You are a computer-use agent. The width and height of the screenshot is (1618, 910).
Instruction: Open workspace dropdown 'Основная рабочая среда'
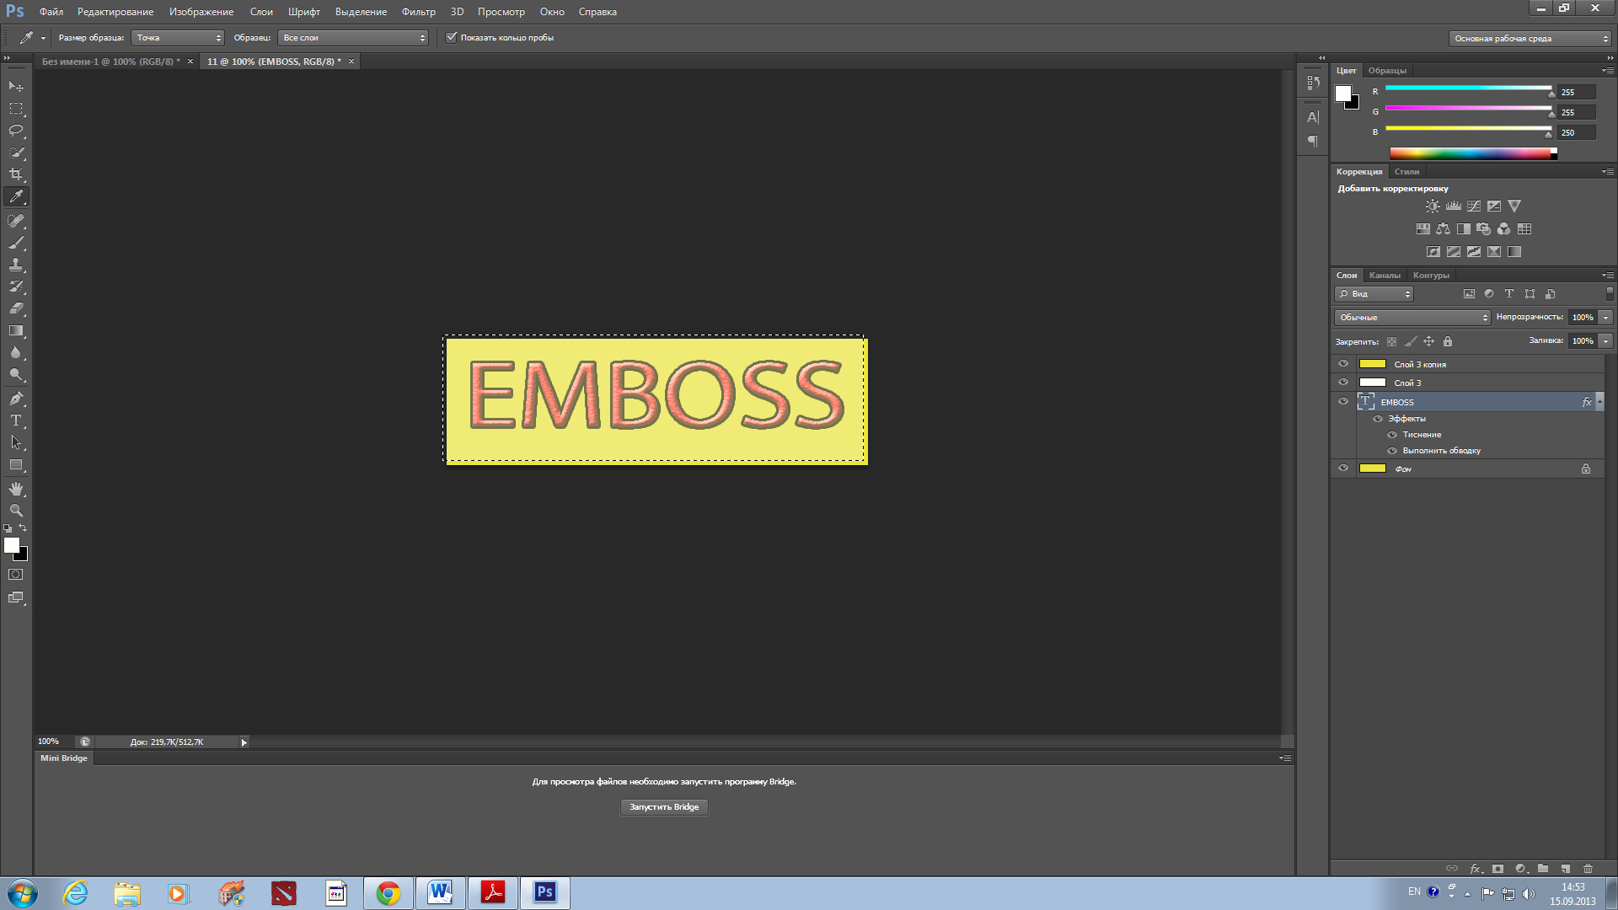(1530, 39)
